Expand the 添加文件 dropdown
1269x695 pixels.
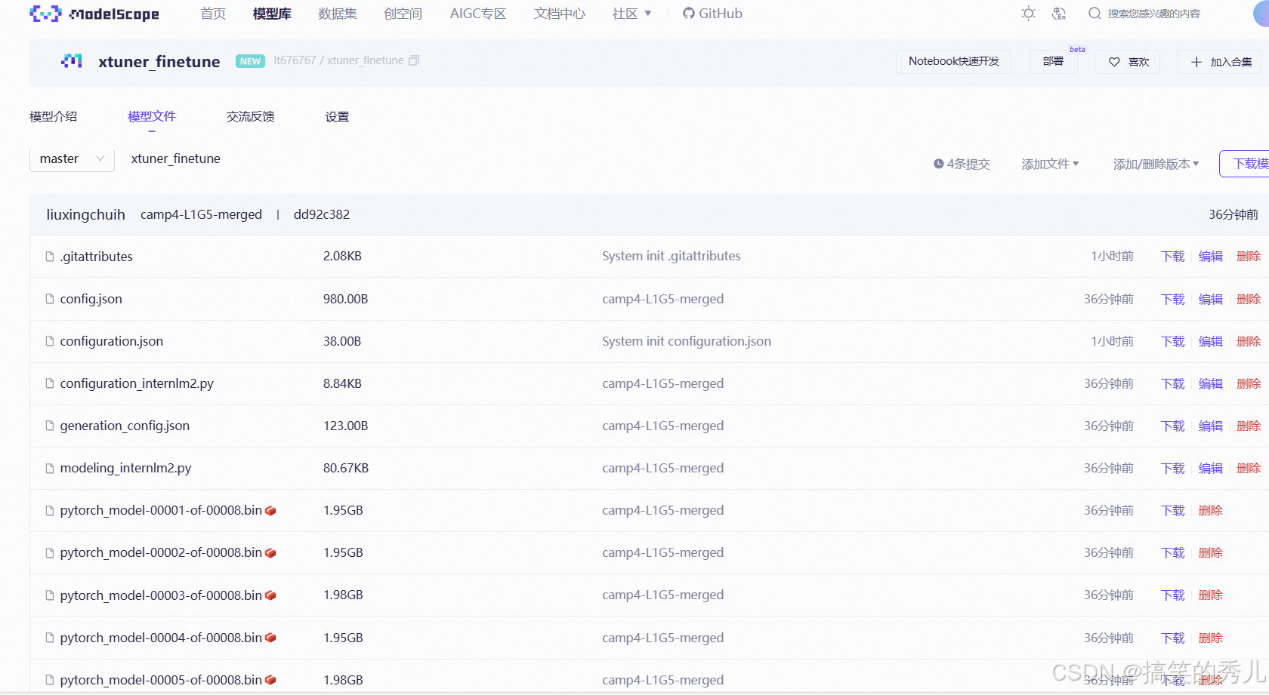1050,163
